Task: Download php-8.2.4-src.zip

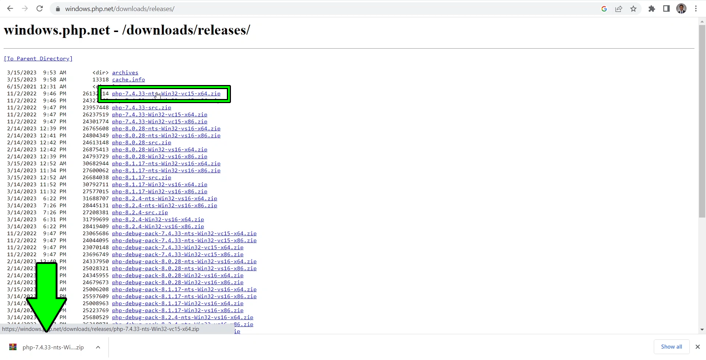Action: point(140,212)
